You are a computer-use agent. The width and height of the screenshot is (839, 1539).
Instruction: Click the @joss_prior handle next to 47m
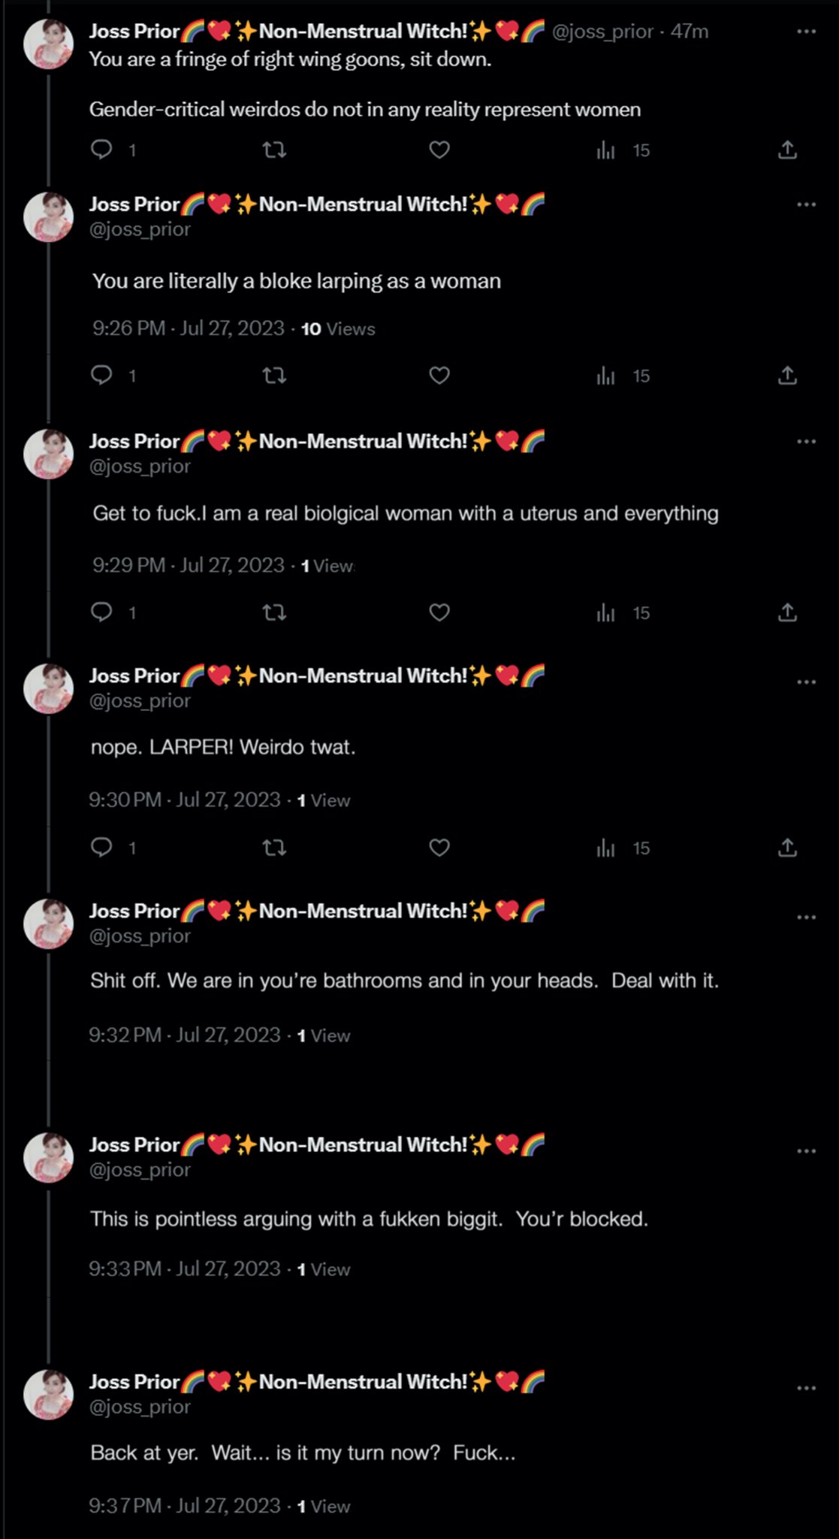click(x=602, y=32)
